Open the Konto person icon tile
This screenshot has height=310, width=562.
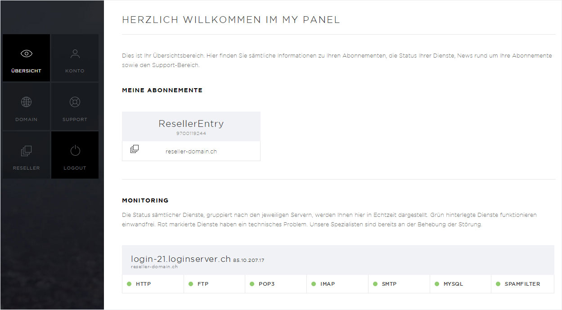pyautogui.click(x=75, y=58)
